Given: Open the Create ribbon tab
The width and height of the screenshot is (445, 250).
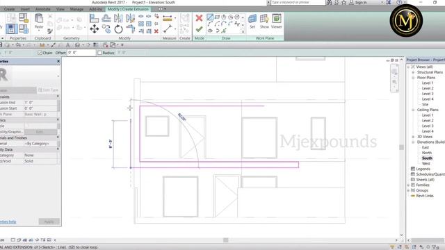Looking at the screenshot, I should (x=9, y=9).
